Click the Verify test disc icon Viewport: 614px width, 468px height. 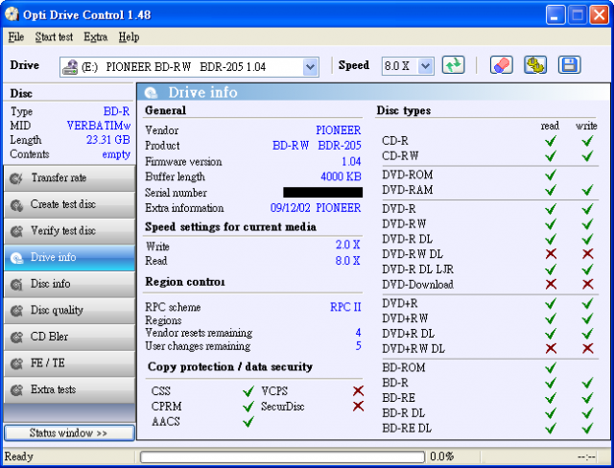[16, 231]
